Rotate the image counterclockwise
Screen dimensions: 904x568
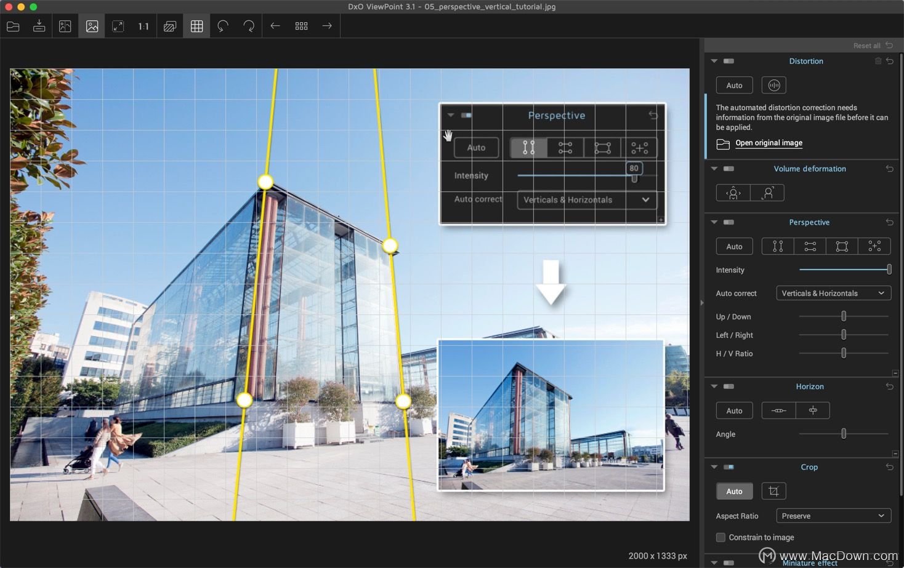[x=222, y=26]
